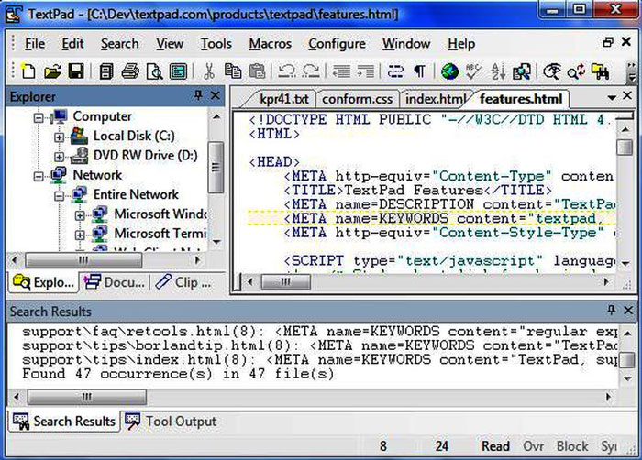Select the support\tips\borlandtip.html search result
642x460 pixels.
(x=319, y=345)
